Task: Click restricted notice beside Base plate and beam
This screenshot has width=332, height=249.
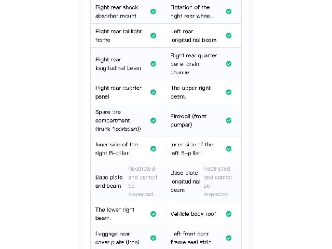Action: tap(143, 182)
